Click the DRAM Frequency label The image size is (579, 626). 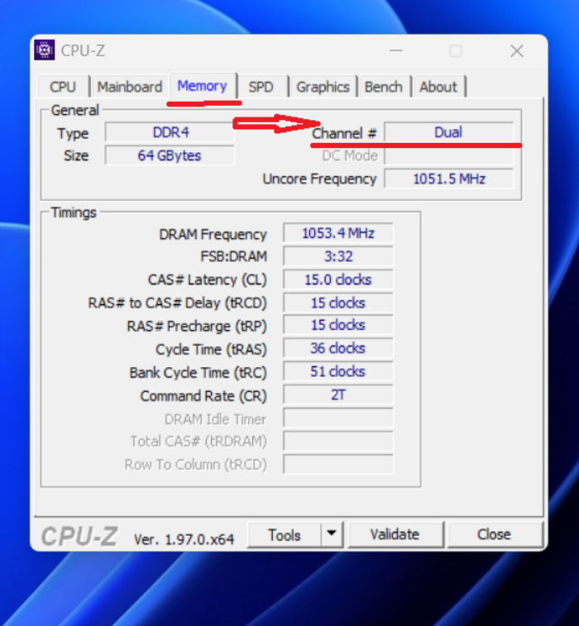point(213,234)
